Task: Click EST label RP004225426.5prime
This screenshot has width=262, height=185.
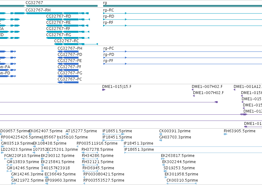Action: coord(21,137)
